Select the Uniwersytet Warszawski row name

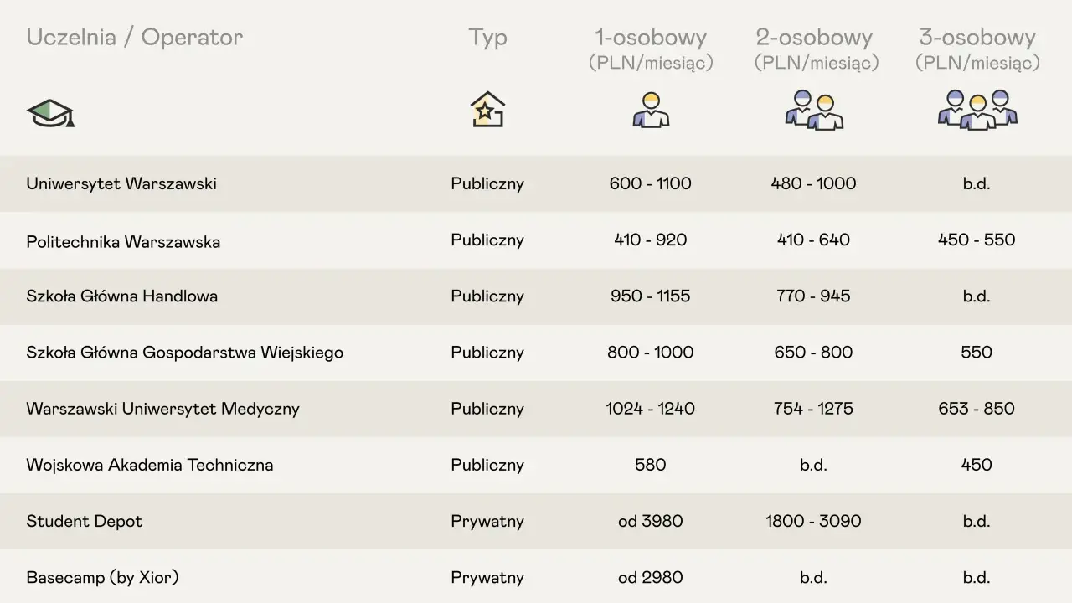click(x=121, y=183)
